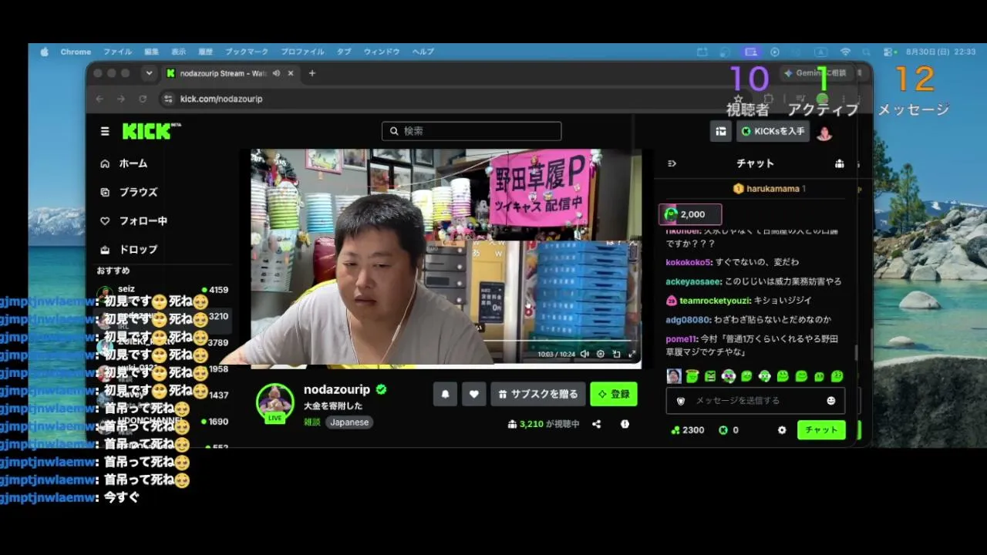Click the Japanese language tag
987x555 pixels.
pos(349,422)
